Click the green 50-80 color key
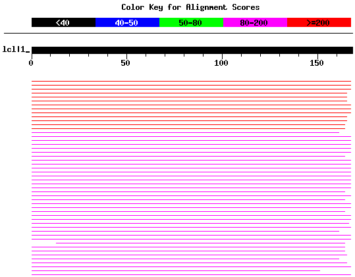Screen dimensions: 355x277 (191, 22)
